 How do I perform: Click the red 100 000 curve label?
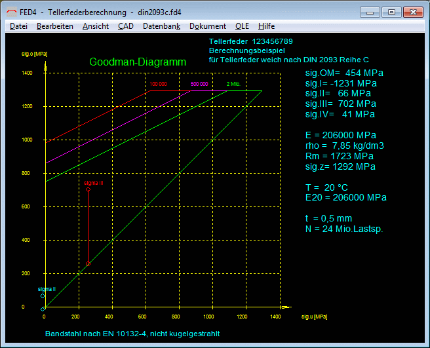(x=158, y=85)
